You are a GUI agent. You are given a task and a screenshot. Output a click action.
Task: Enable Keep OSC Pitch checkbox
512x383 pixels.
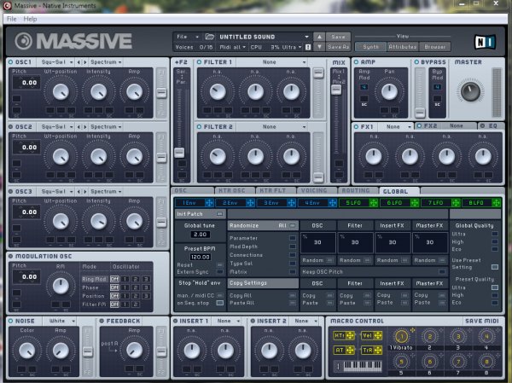442,271
